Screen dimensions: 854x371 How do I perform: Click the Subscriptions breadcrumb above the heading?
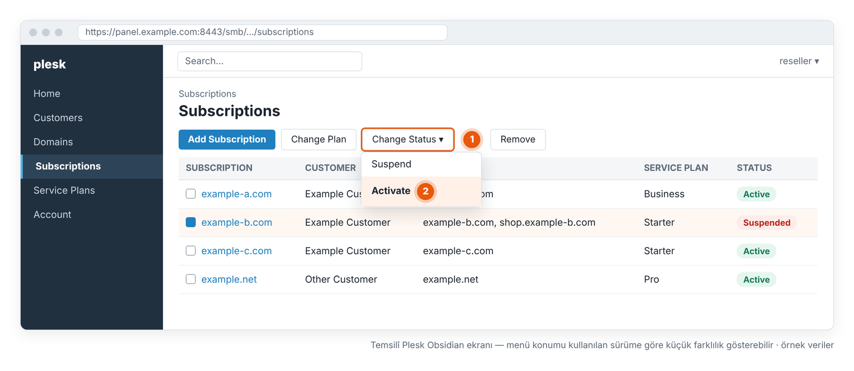click(x=207, y=94)
